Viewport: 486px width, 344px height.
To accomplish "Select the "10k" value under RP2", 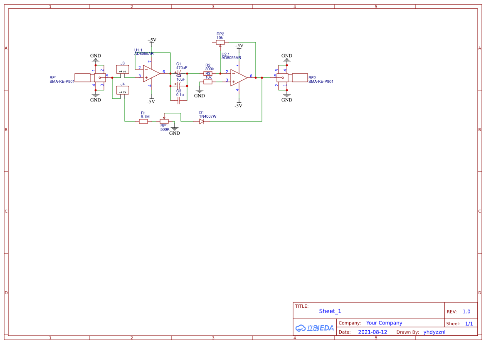I will coord(220,38).
